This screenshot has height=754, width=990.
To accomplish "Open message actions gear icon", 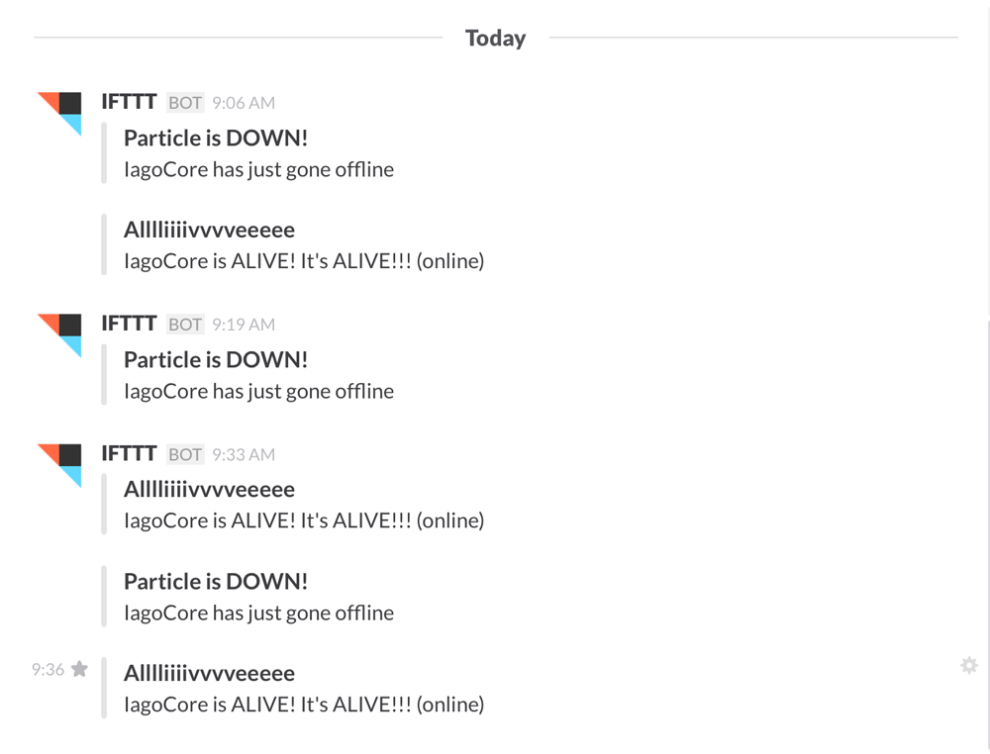I will click(969, 665).
